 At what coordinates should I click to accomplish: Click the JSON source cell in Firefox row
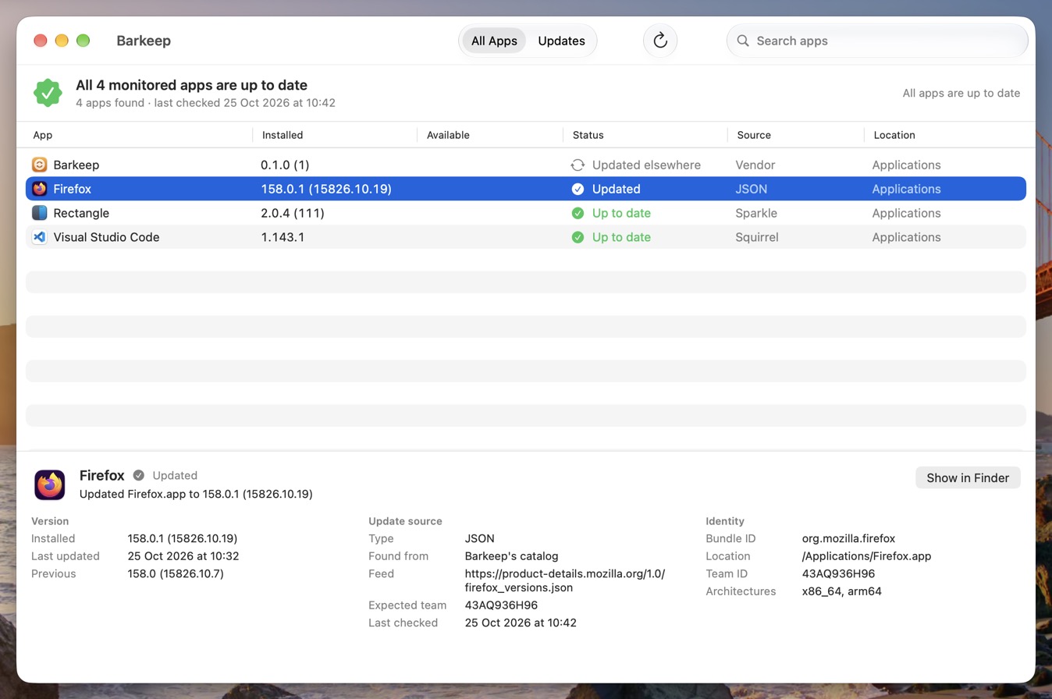tap(752, 189)
